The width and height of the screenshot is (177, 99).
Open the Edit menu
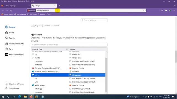point(5,1)
